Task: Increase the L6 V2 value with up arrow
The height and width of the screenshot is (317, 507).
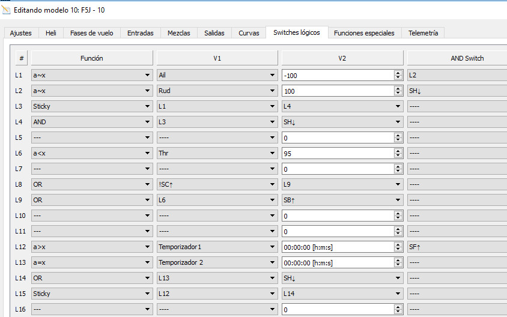Action: pos(398,151)
